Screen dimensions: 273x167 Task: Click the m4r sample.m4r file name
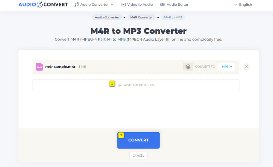coord(60,66)
